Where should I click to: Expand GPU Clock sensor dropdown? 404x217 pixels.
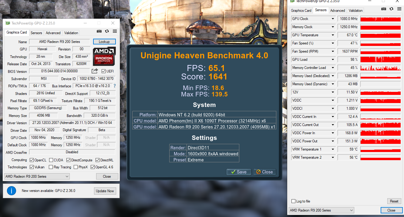[333, 19]
